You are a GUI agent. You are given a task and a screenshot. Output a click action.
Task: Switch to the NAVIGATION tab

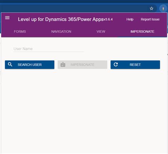pos(61,32)
